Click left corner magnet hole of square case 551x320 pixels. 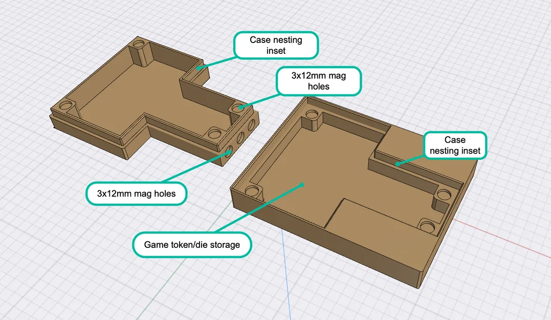click(x=252, y=191)
